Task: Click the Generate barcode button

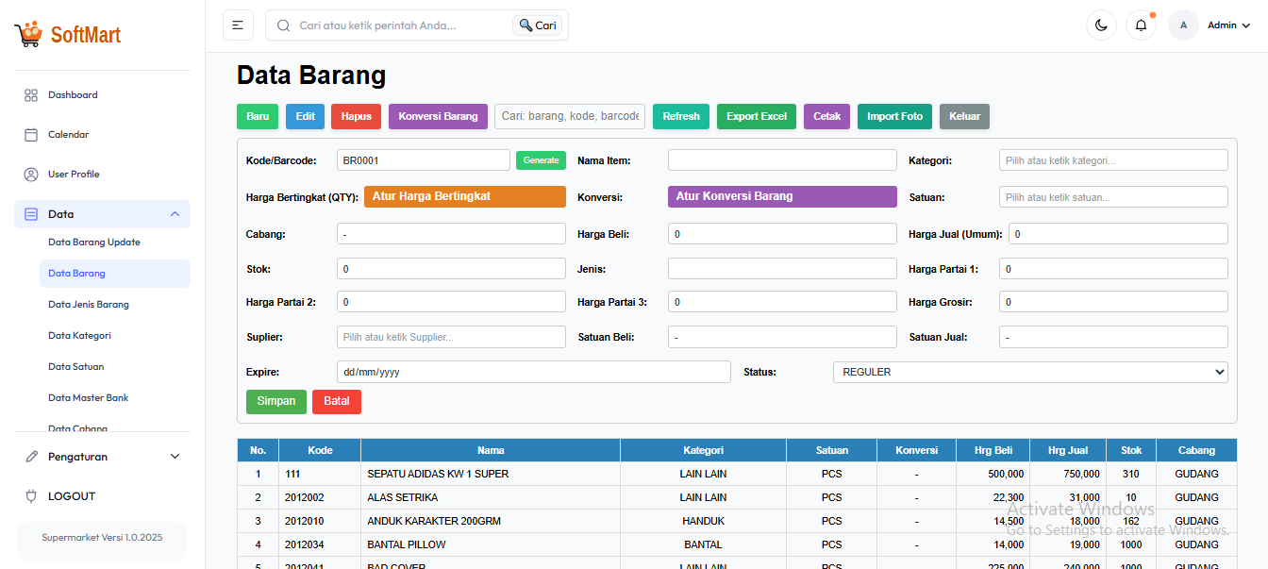Action: 541,160
